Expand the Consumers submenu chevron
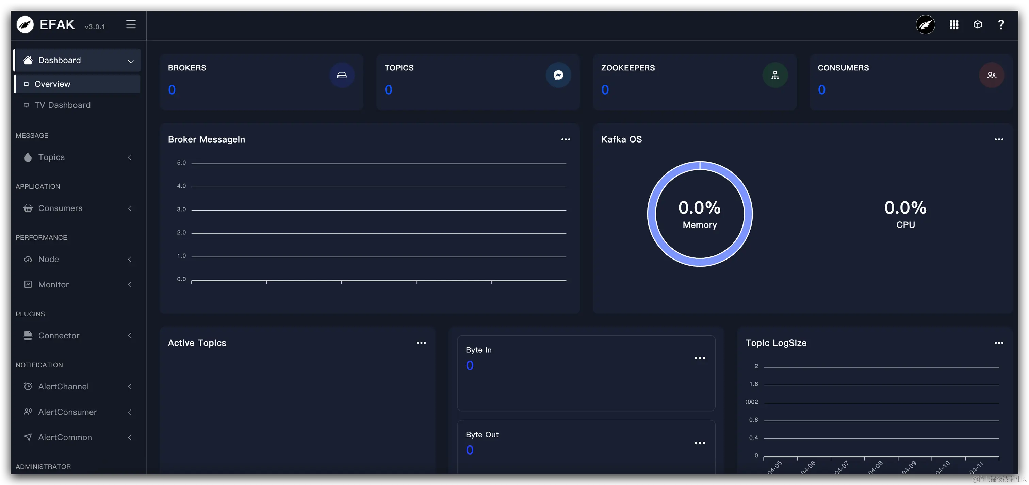The image size is (1029, 485). pyautogui.click(x=129, y=208)
